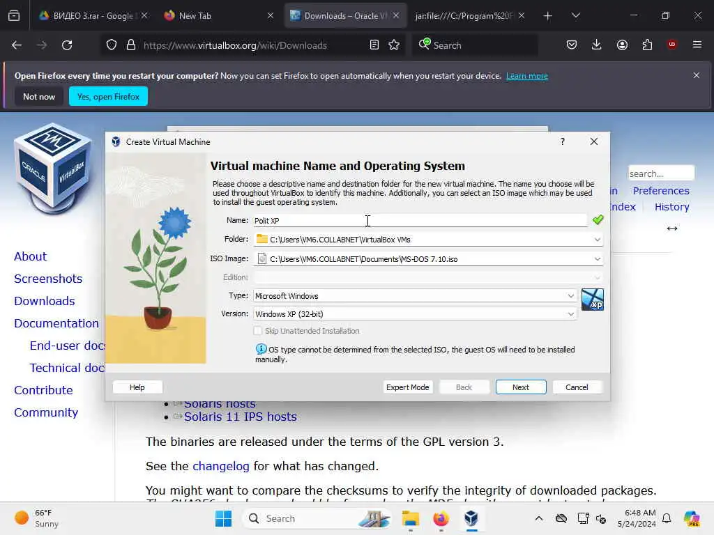
Task: Open the Version dropdown showing Windows XP
Action: (x=415, y=314)
